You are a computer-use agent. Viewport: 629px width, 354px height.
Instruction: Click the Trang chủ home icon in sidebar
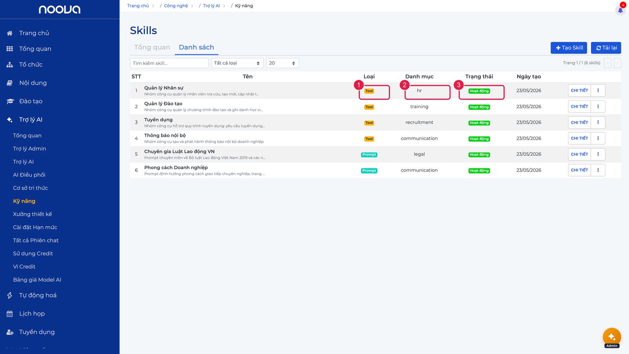10,33
